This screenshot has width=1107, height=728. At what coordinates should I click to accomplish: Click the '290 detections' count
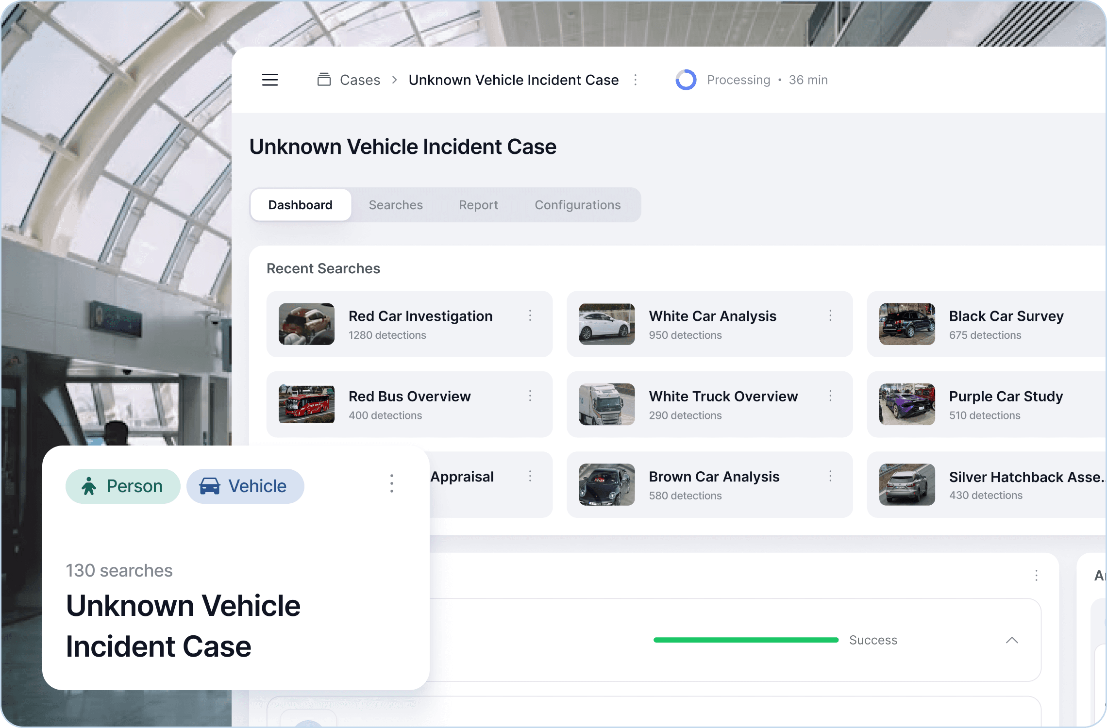tap(686, 415)
